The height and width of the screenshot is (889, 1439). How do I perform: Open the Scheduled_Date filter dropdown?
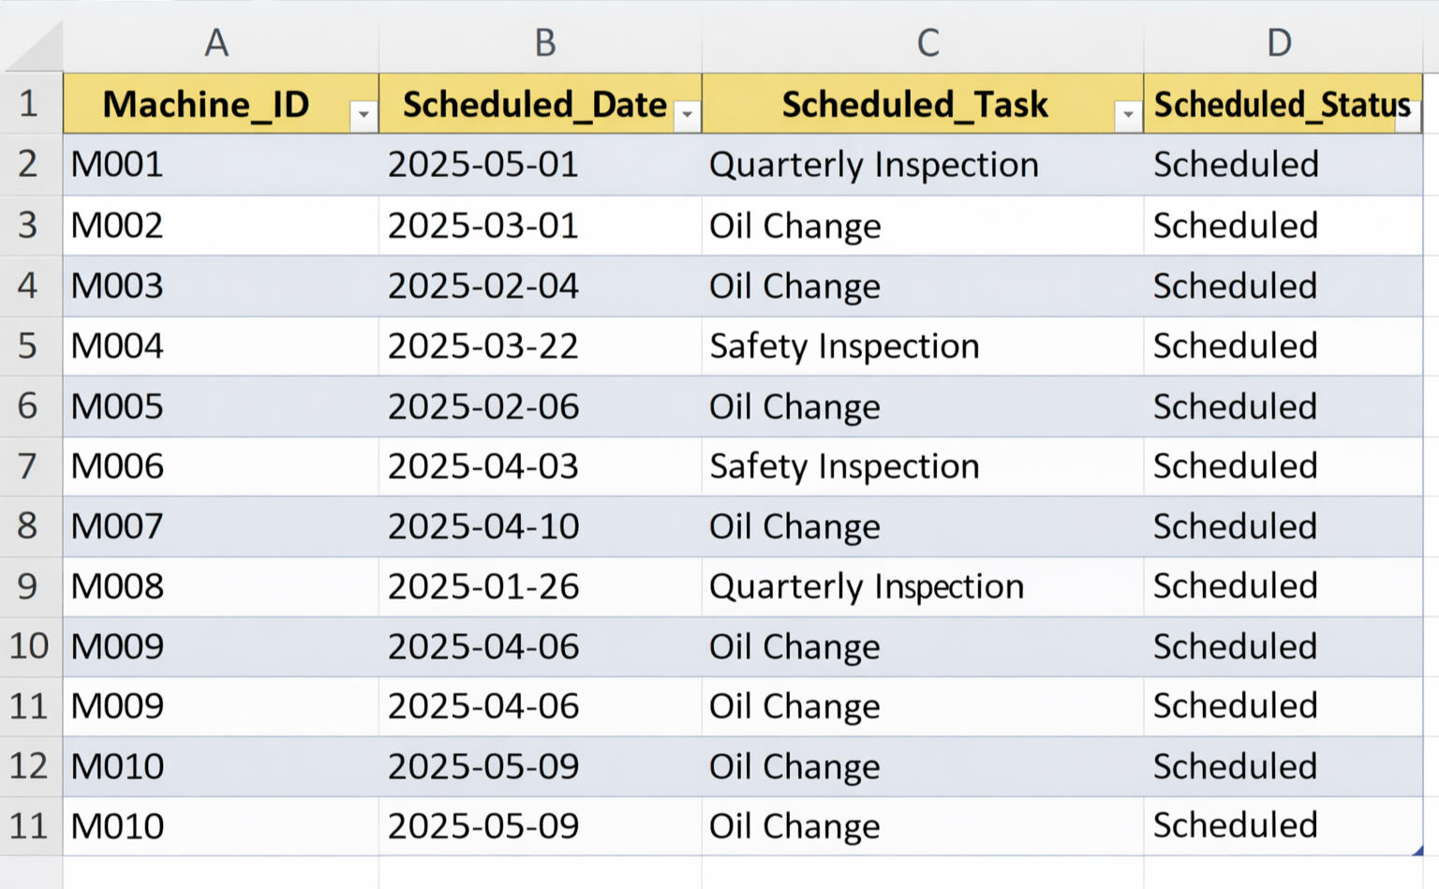click(x=687, y=114)
